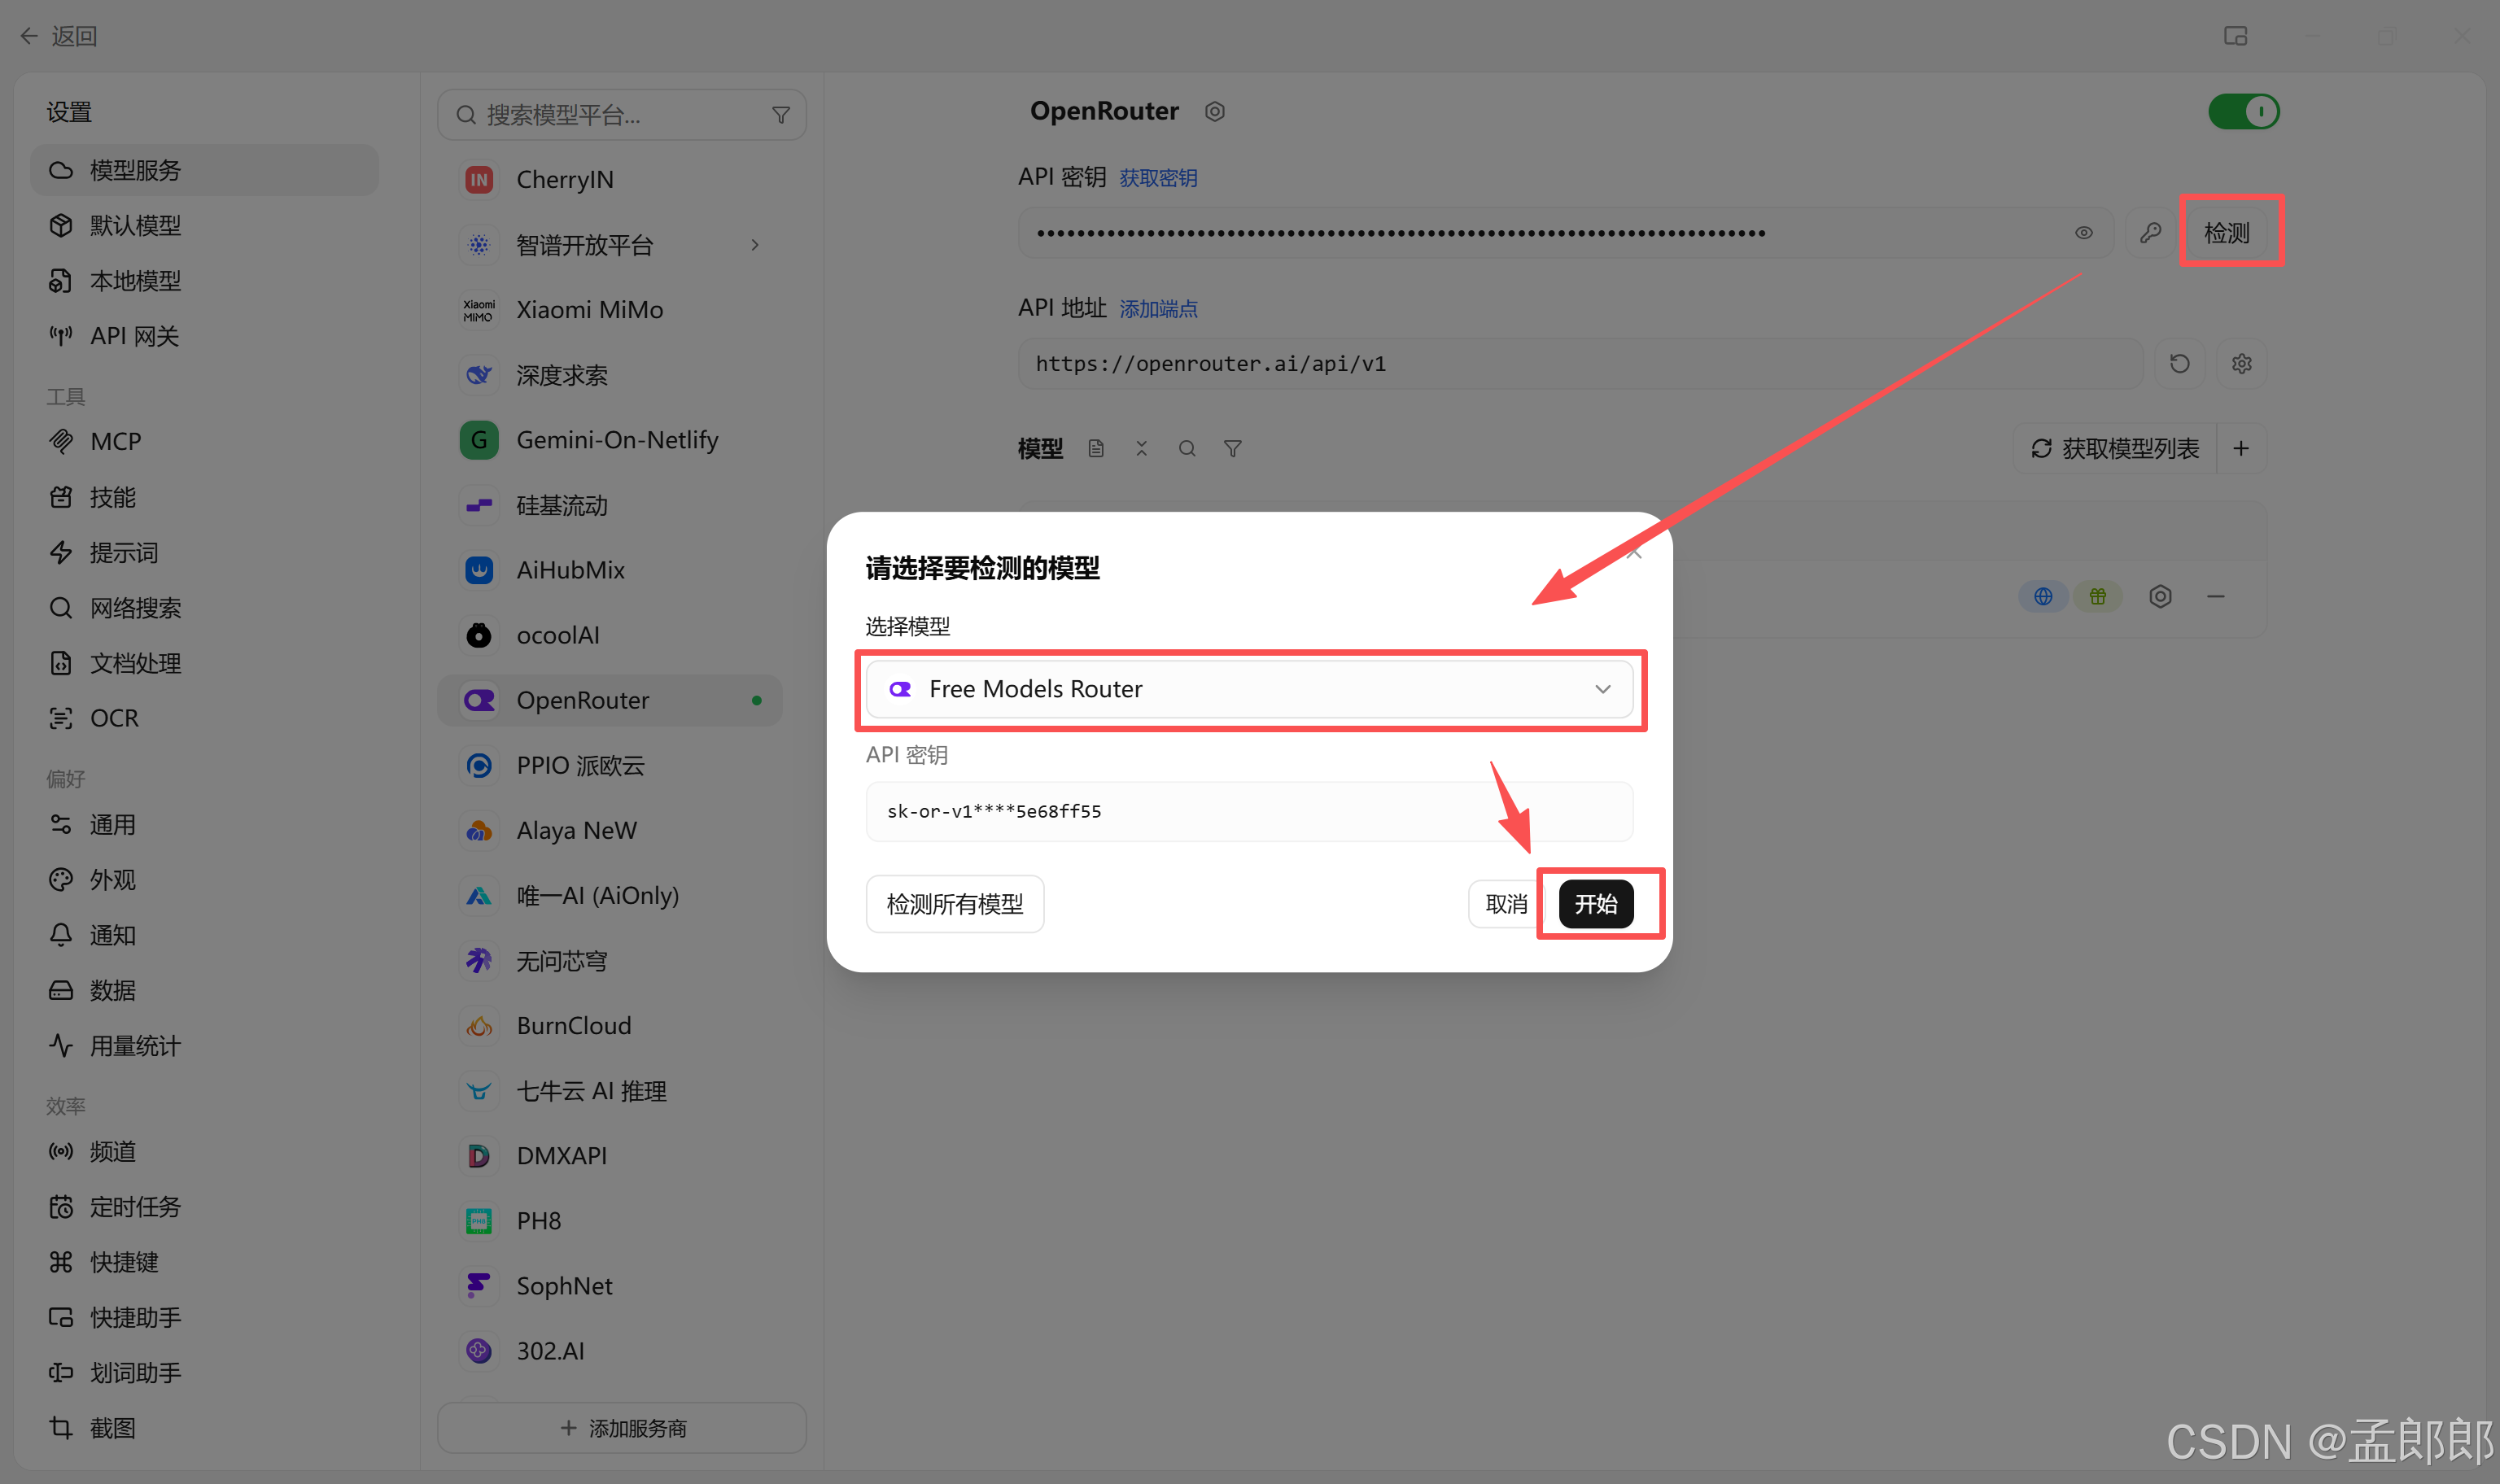
Task: Open 本地模型 settings section
Action: [x=204, y=281]
